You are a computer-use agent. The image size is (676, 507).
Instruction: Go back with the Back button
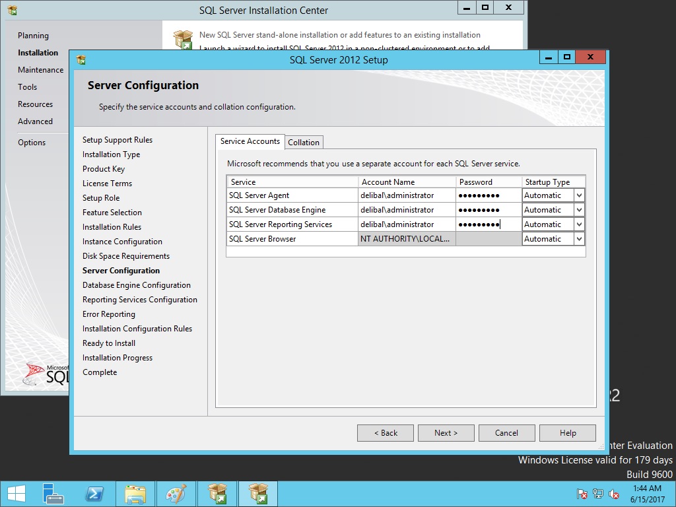tap(386, 433)
